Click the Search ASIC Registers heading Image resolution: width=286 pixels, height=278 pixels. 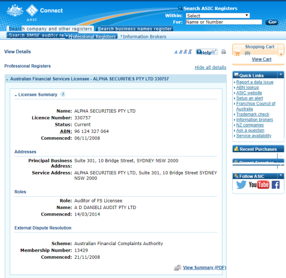[210, 8]
